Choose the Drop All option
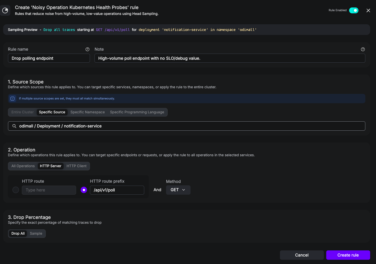This screenshot has height=264, width=376. pyautogui.click(x=18, y=234)
